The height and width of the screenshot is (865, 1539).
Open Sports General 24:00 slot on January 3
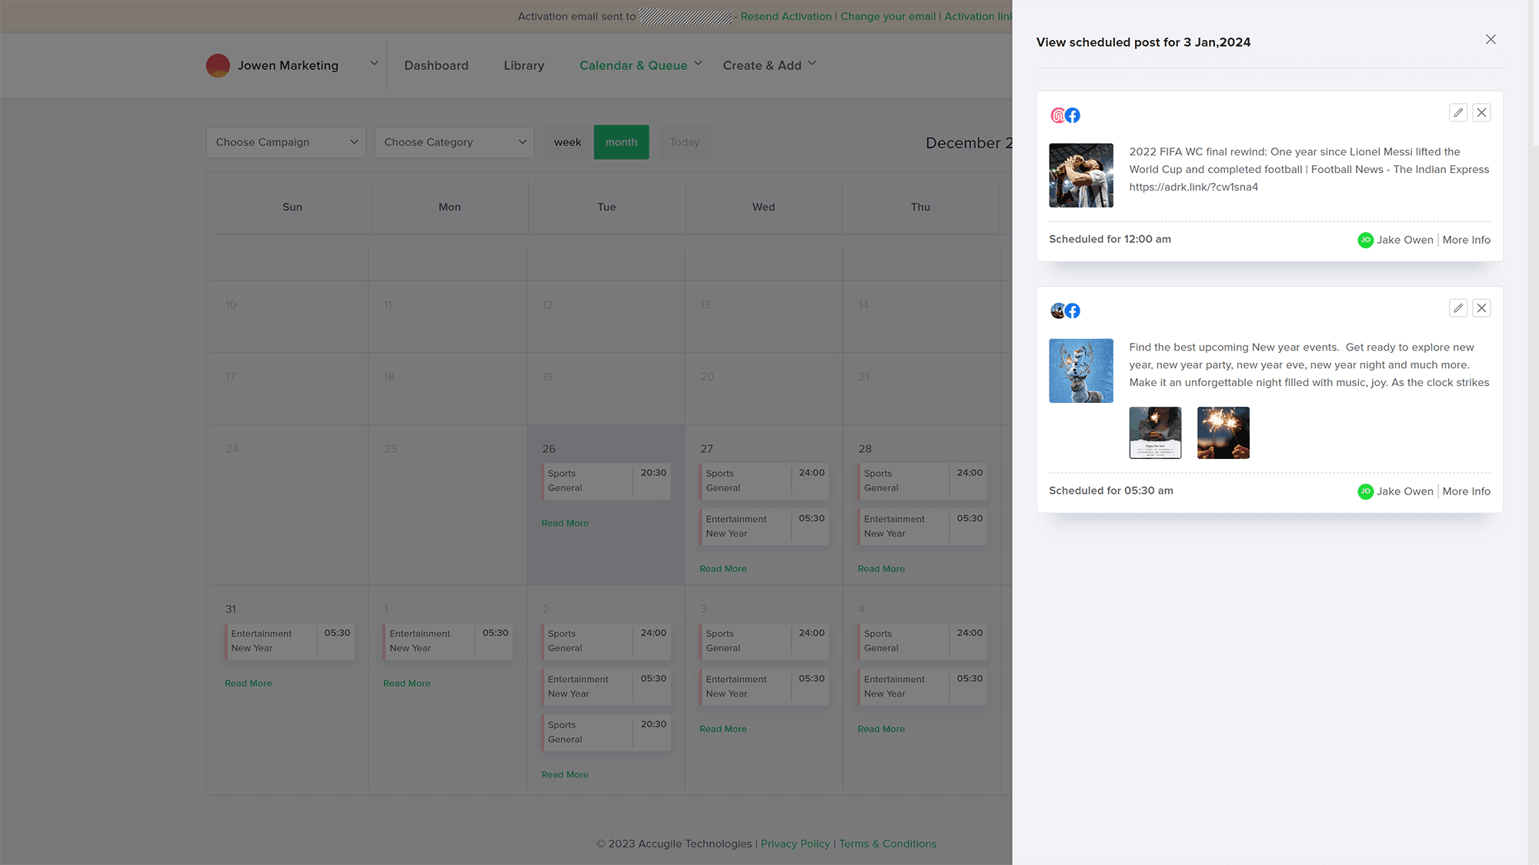coord(764,641)
